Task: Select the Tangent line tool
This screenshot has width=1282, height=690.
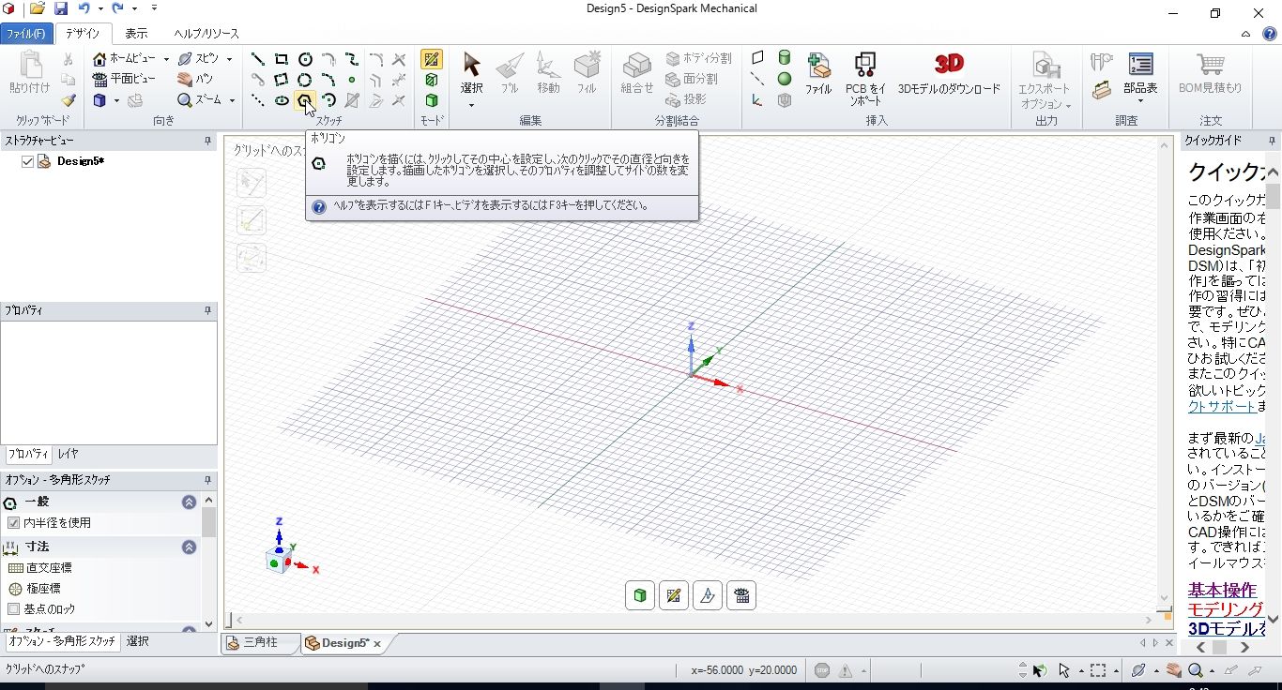Action: tap(257, 80)
